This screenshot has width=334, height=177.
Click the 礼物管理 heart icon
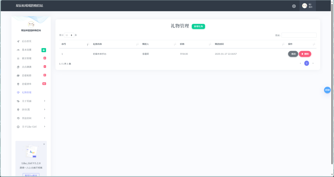18,93
